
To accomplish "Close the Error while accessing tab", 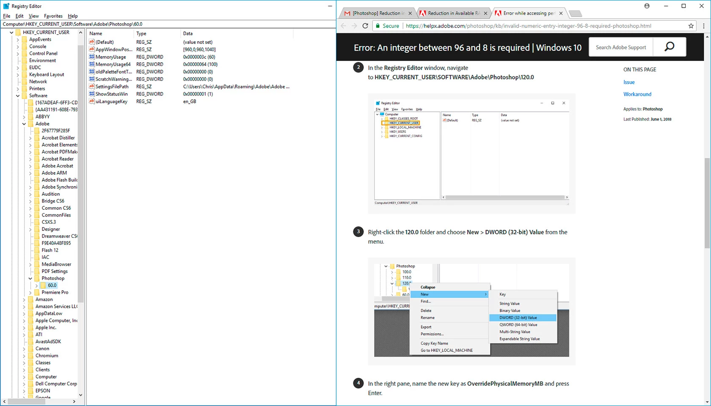I will point(561,13).
